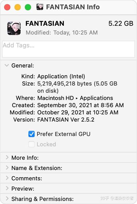
Task: Click the FANTASIAN app icon in title bar
Action: point(40,7)
